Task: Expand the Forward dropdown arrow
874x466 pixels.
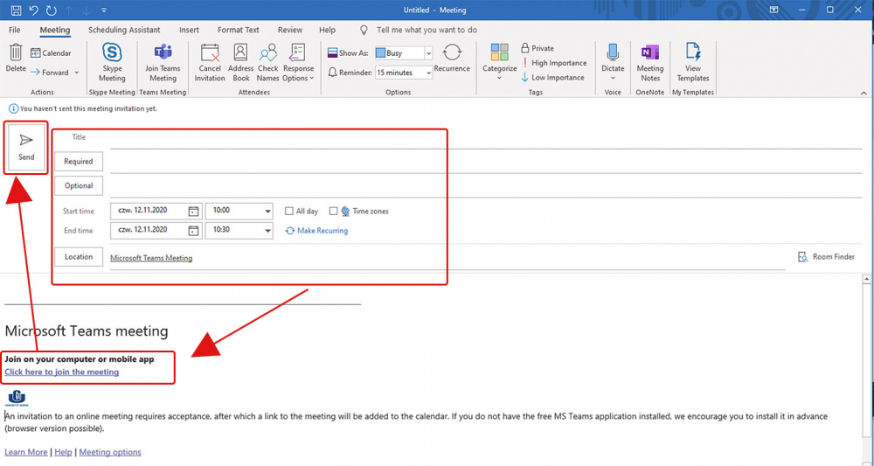Action: click(77, 73)
